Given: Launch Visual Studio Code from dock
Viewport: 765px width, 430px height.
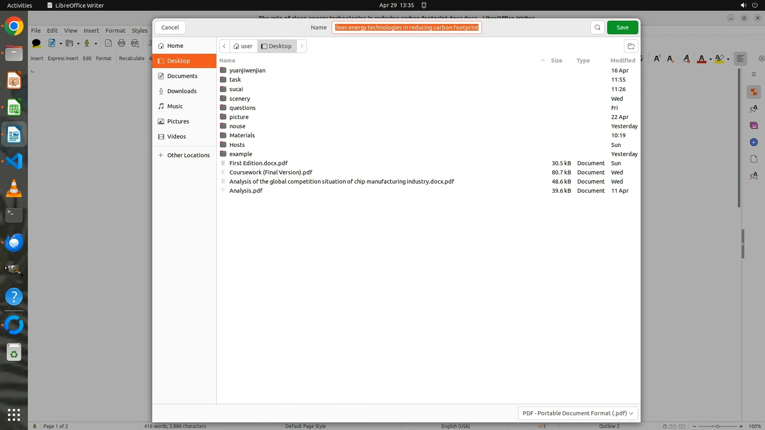Looking at the screenshot, I should (x=14, y=161).
